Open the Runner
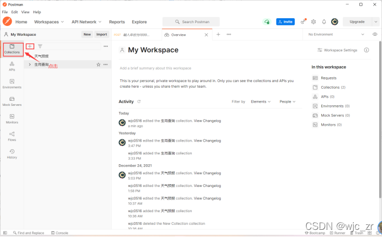Image resolution: width=382 pixels, height=237 pixels. pyautogui.click(x=337, y=233)
